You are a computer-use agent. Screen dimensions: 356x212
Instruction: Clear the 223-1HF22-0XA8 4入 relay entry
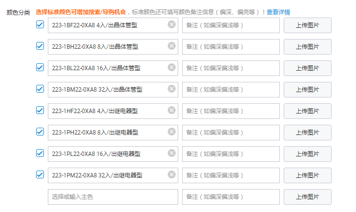171,110
